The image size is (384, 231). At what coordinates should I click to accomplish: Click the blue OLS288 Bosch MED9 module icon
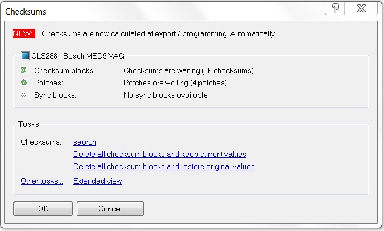[25, 56]
